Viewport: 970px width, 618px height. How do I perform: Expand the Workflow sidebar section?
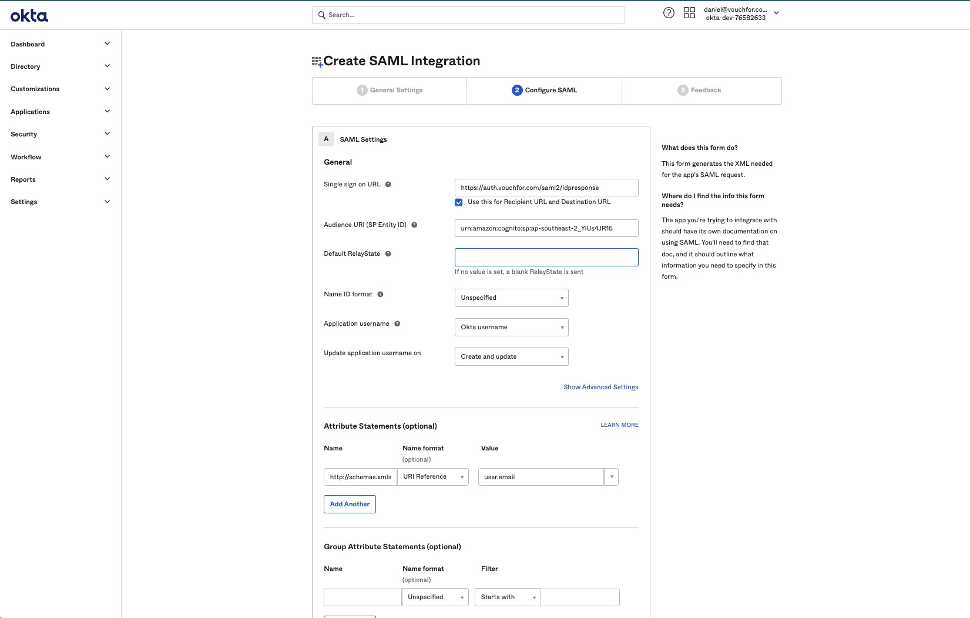pos(61,157)
